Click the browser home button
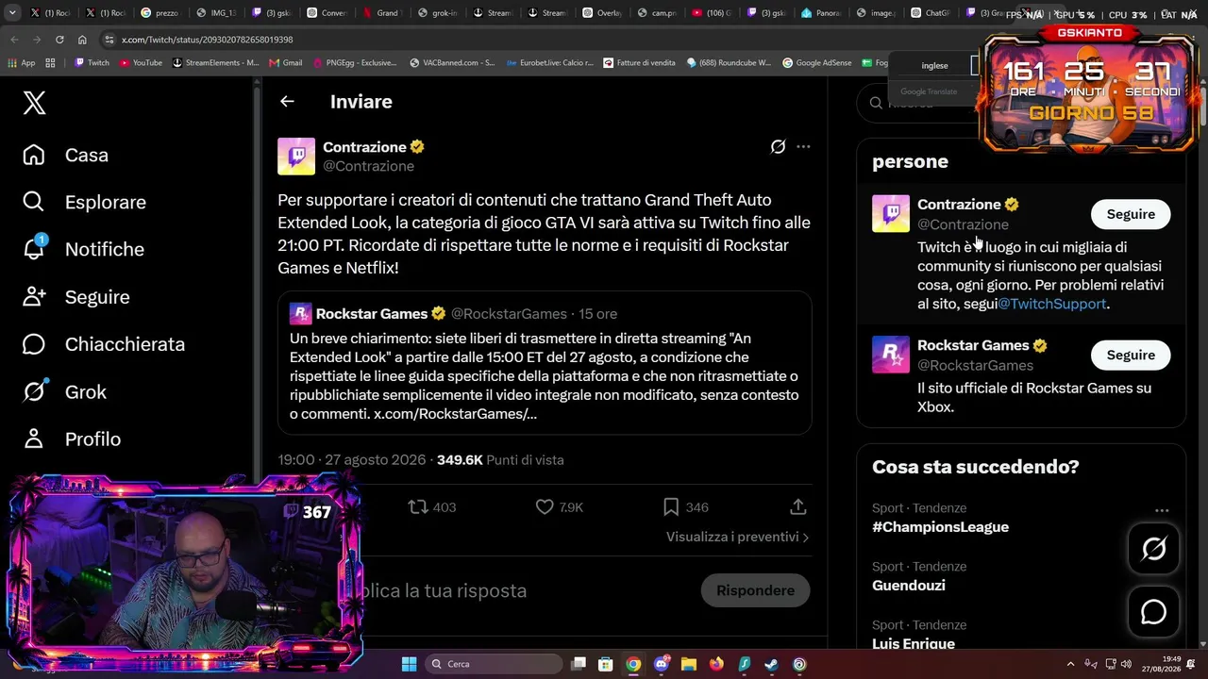Screen dimensions: 1208x679 click(82, 40)
